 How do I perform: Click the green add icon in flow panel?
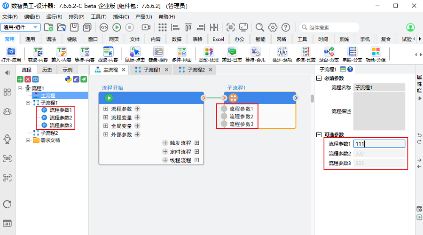coord(20,79)
